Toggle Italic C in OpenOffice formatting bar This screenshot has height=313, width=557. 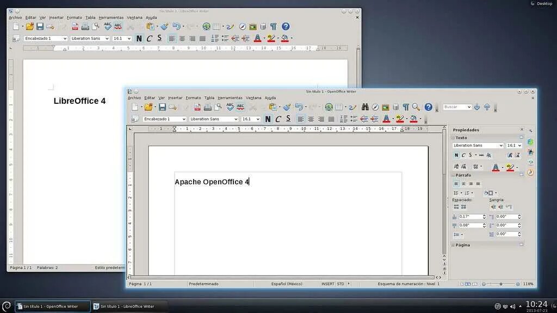278,119
